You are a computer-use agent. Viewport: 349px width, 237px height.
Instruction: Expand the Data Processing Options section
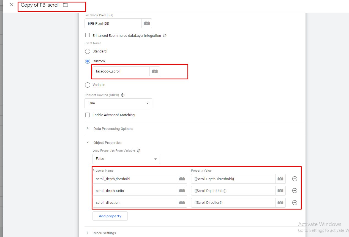(x=113, y=129)
